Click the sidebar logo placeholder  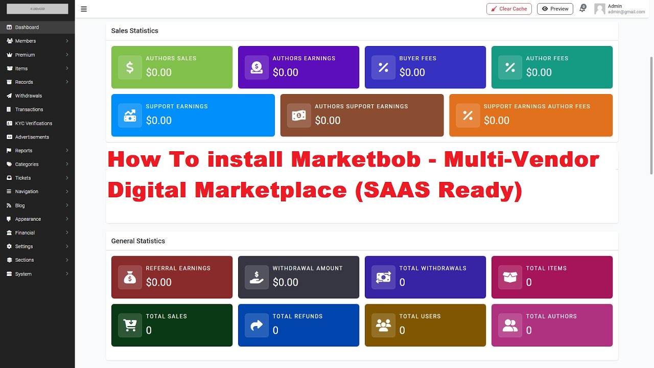point(37,9)
